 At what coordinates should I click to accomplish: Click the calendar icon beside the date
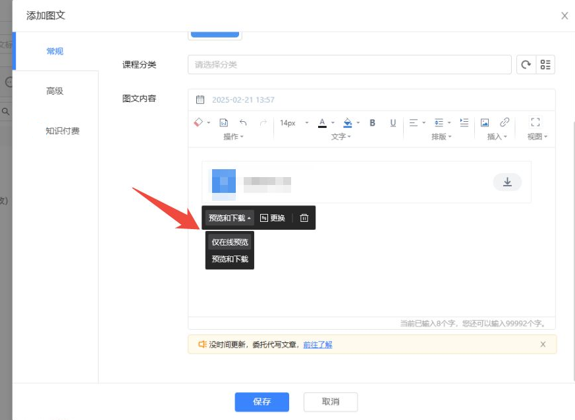click(x=200, y=99)
